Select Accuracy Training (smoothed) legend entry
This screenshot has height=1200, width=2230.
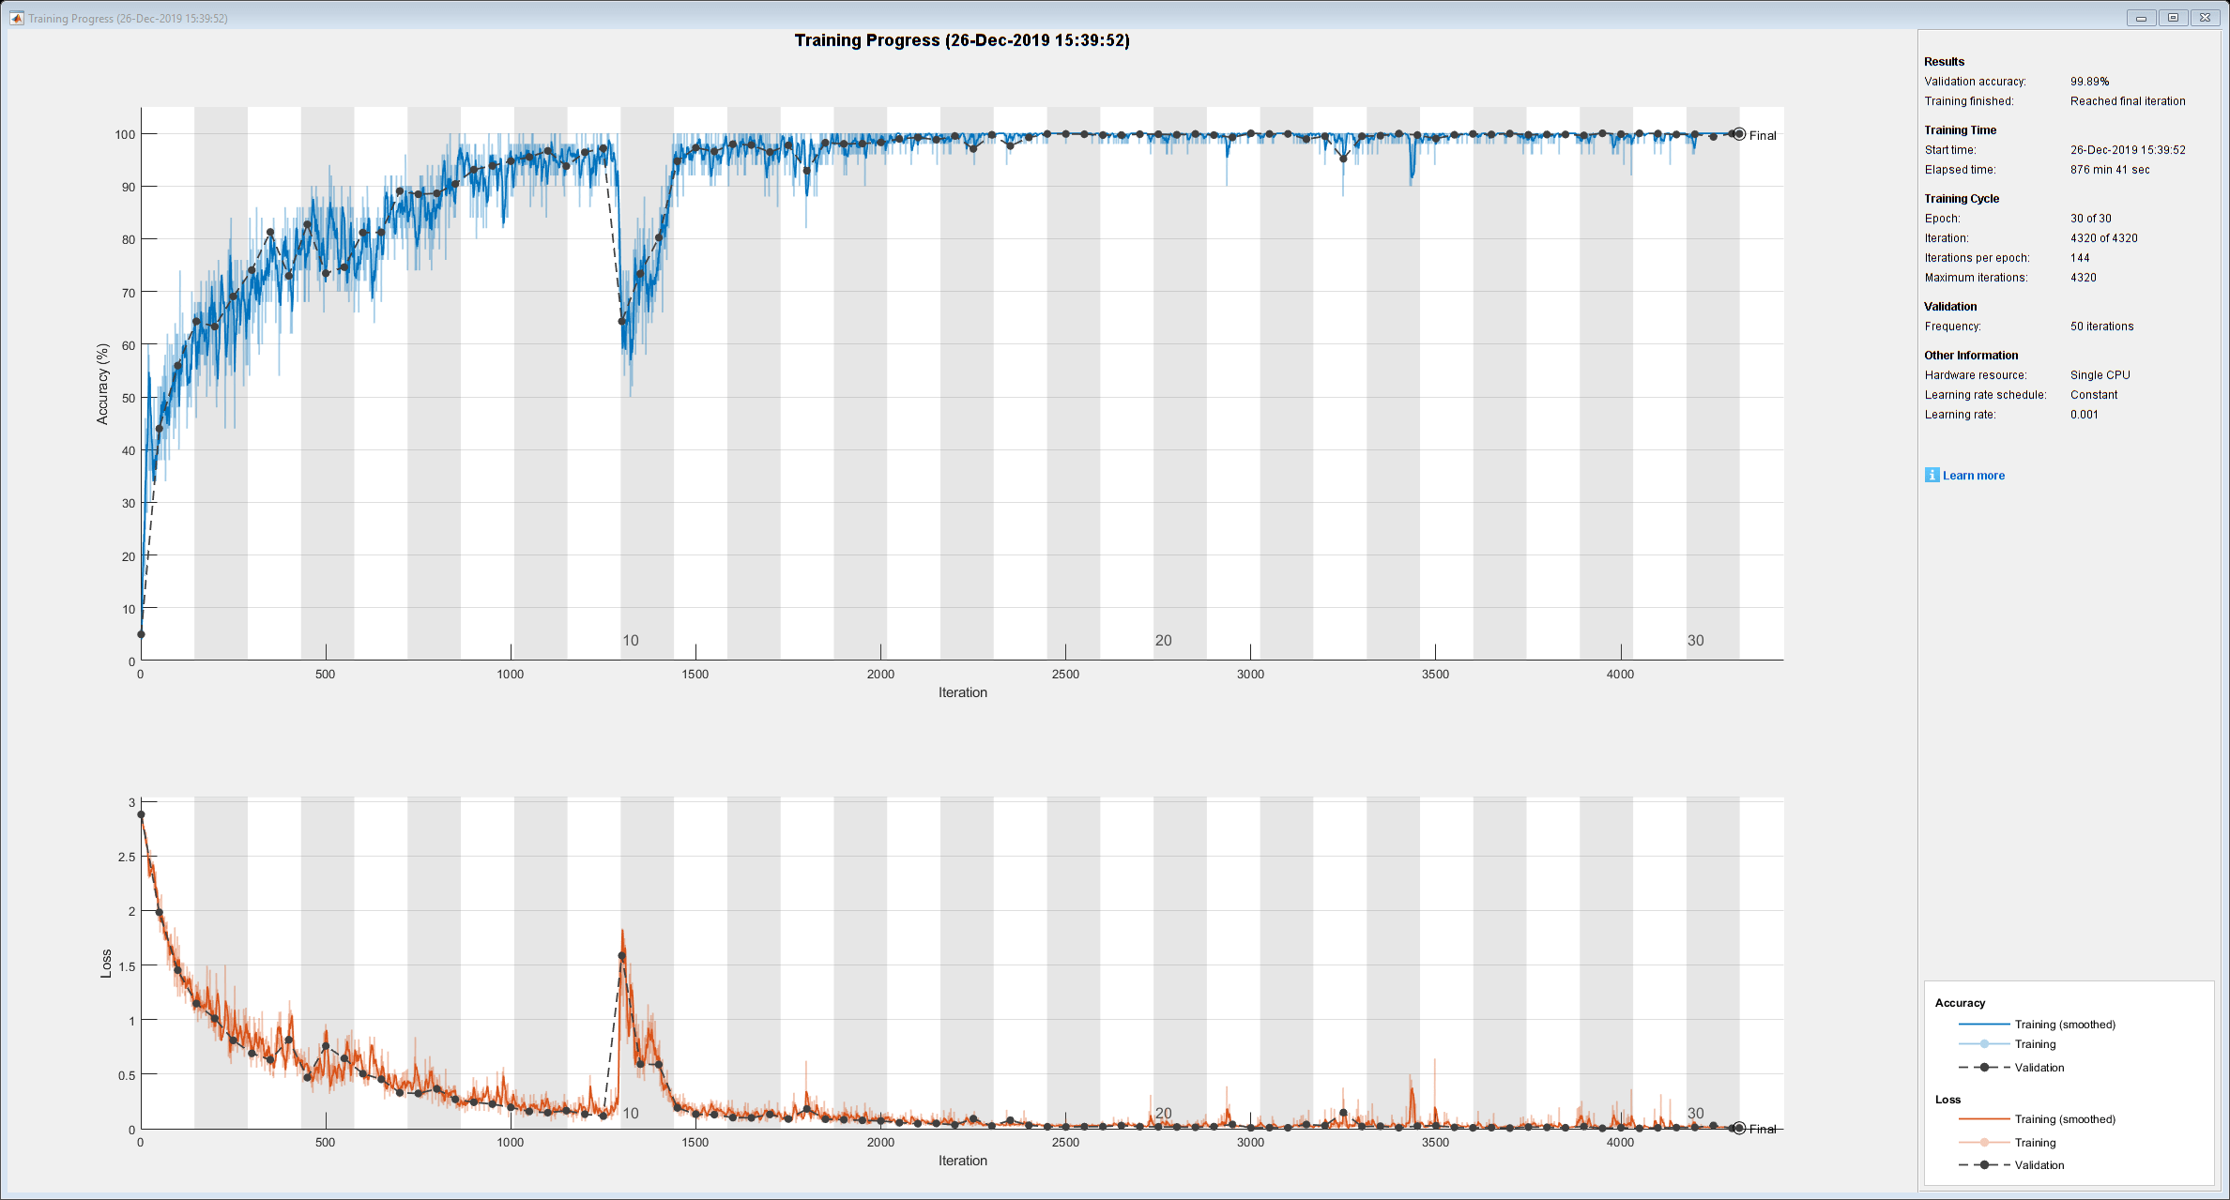[2064, 1025]
